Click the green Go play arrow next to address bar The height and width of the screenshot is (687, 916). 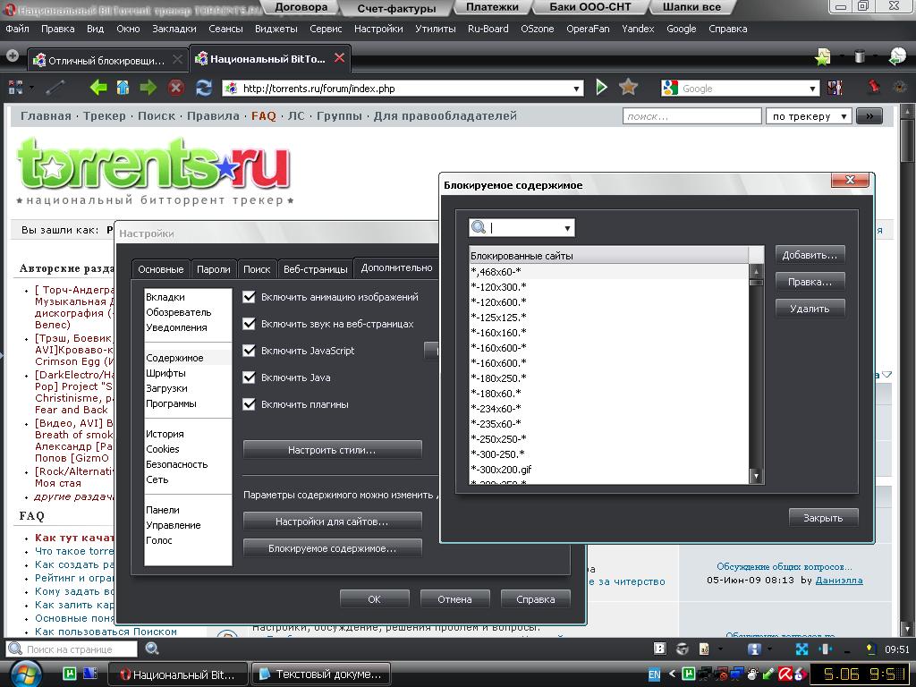[601, 88]
